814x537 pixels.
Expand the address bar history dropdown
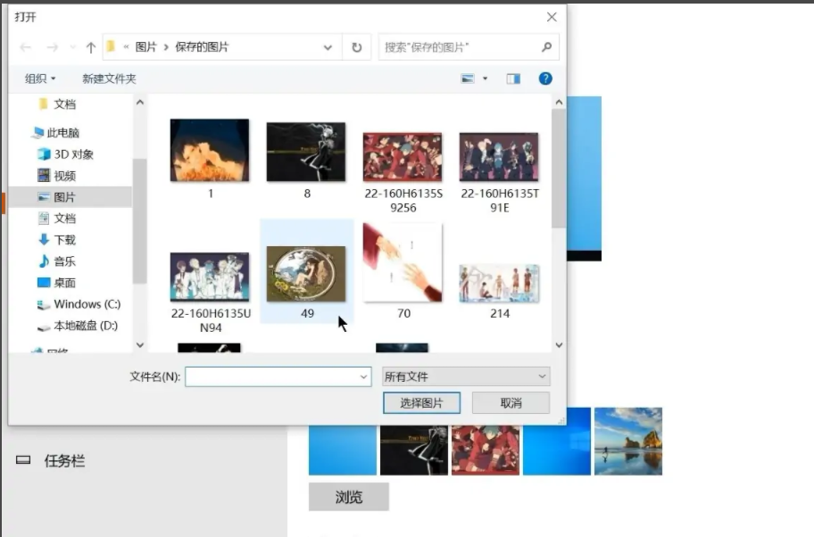[x=328, y=47]
